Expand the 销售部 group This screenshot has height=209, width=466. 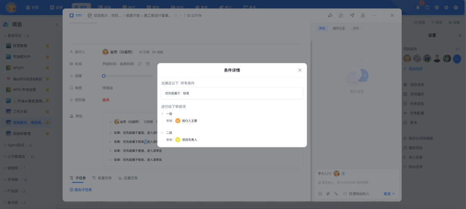pos(5,168)
